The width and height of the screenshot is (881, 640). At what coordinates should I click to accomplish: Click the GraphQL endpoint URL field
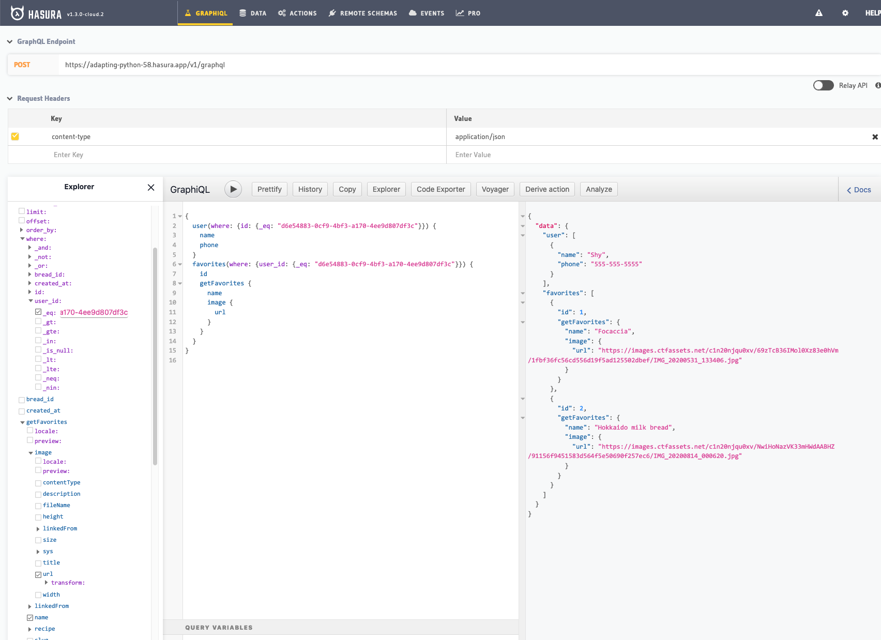pyautogui.click(x=469, y=65)
